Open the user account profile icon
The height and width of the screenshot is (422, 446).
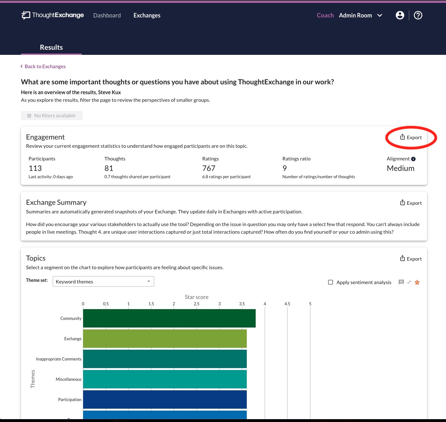(x=400, y=15)
